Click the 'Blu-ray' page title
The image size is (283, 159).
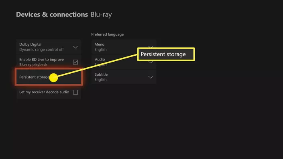101,14
